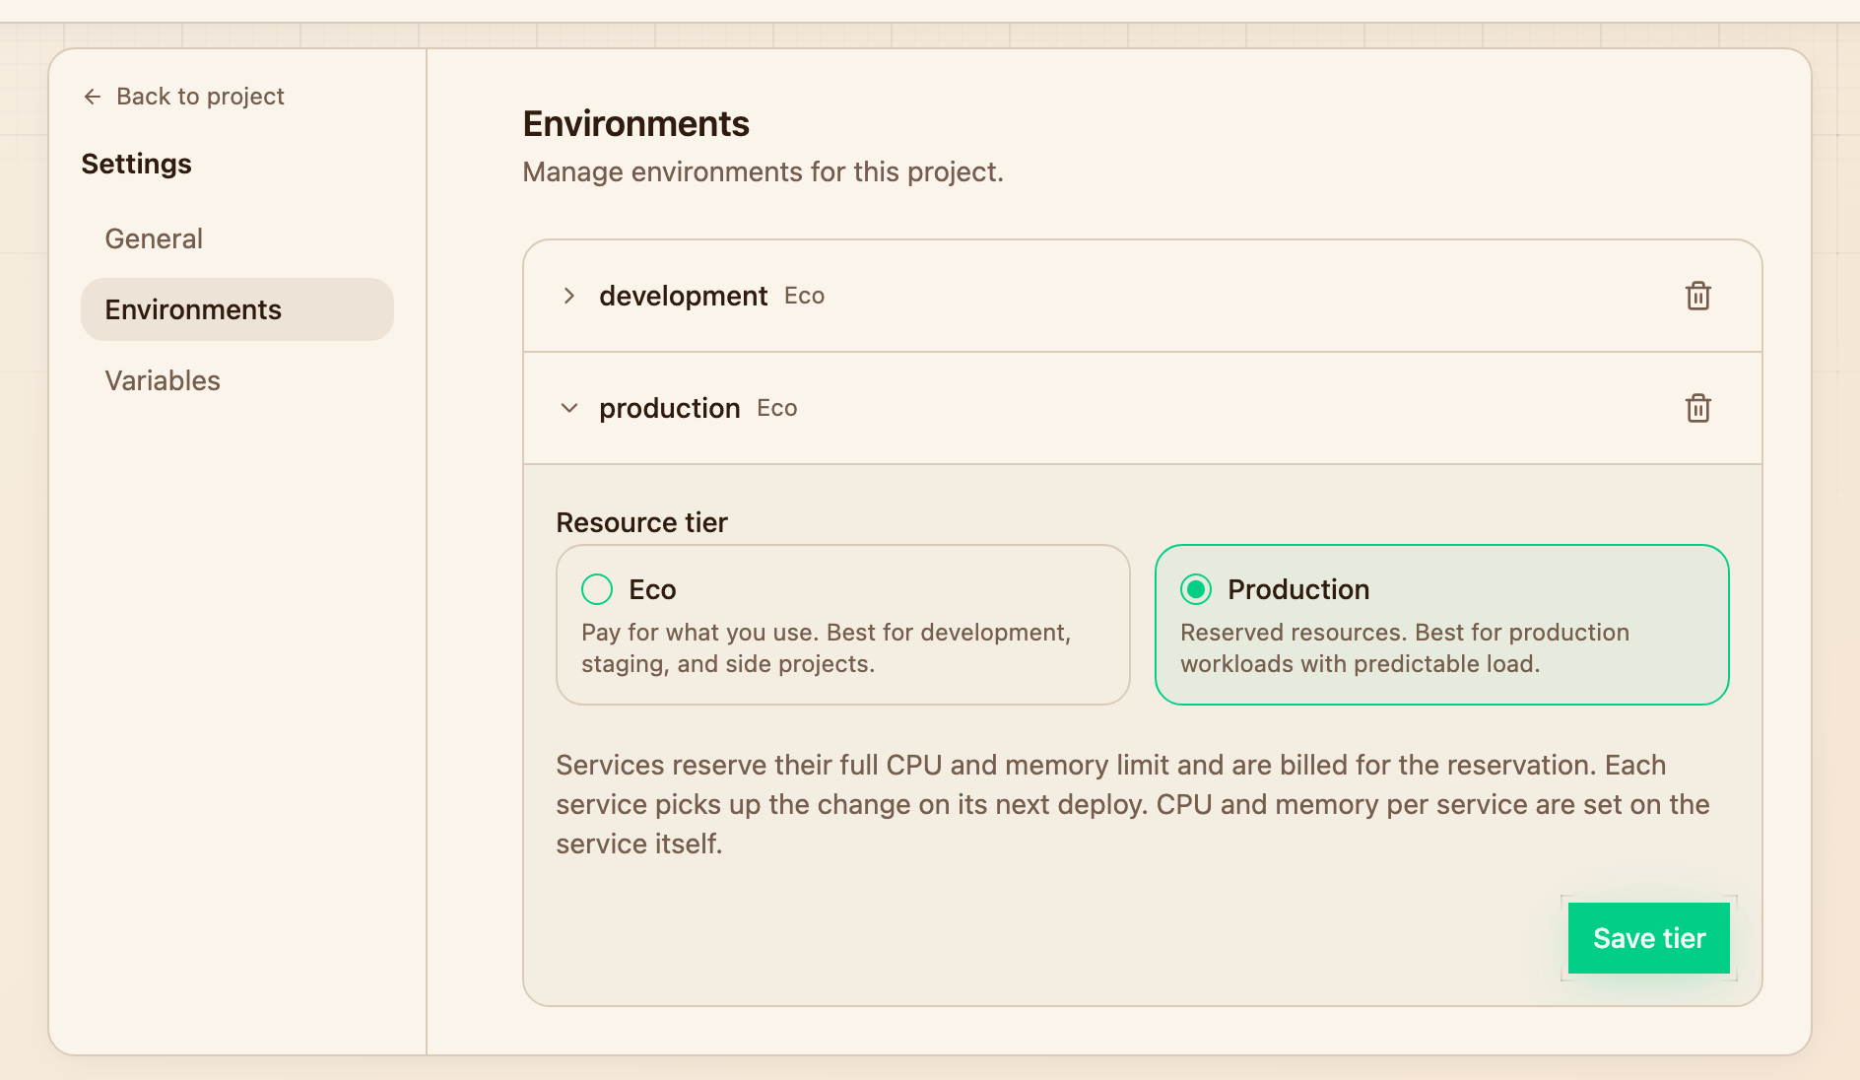
Task: Click the Production tier description text
Action: point(1404,647)
